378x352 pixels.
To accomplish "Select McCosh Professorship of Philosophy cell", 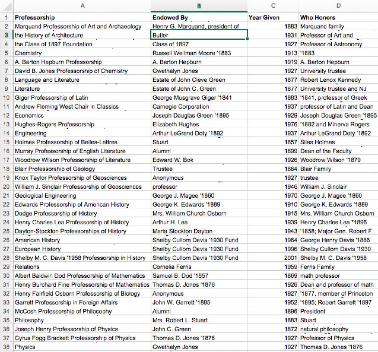I will point(82,311).
